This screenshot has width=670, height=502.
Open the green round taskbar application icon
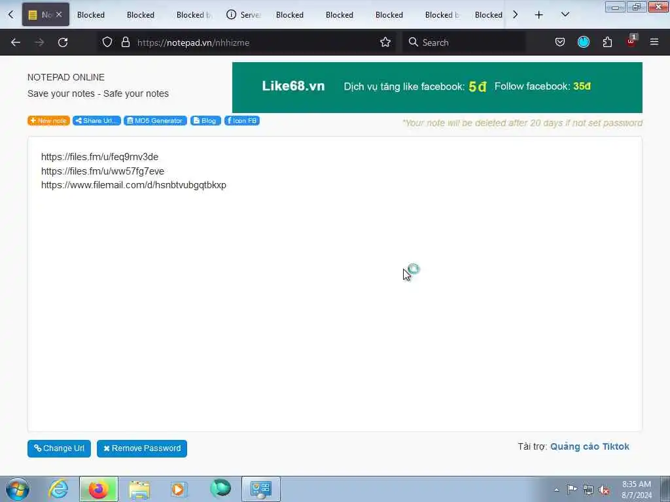point(220,488)
